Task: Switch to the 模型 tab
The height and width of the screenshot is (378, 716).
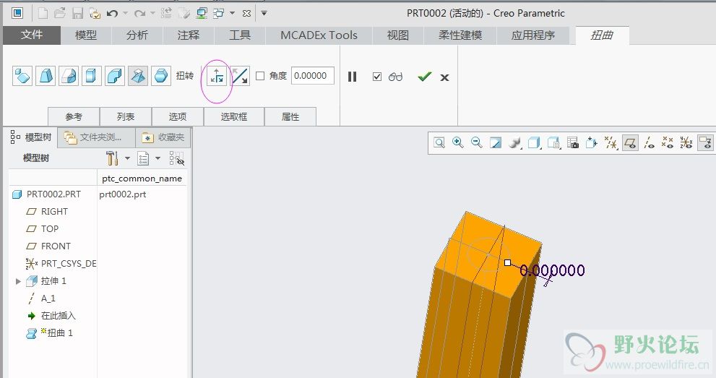Action: (x=86, y=35)
